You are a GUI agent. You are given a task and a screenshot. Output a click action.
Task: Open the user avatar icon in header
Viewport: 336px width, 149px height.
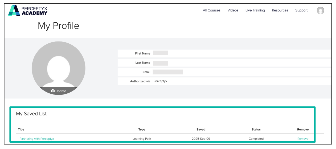click(x=320, y=10)
